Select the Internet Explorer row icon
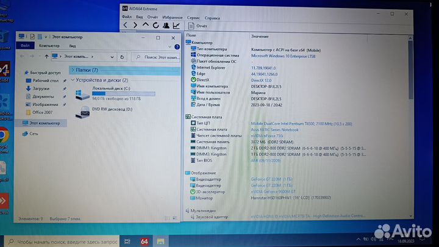This screenshot has width=439, height=247. [193, 67]
